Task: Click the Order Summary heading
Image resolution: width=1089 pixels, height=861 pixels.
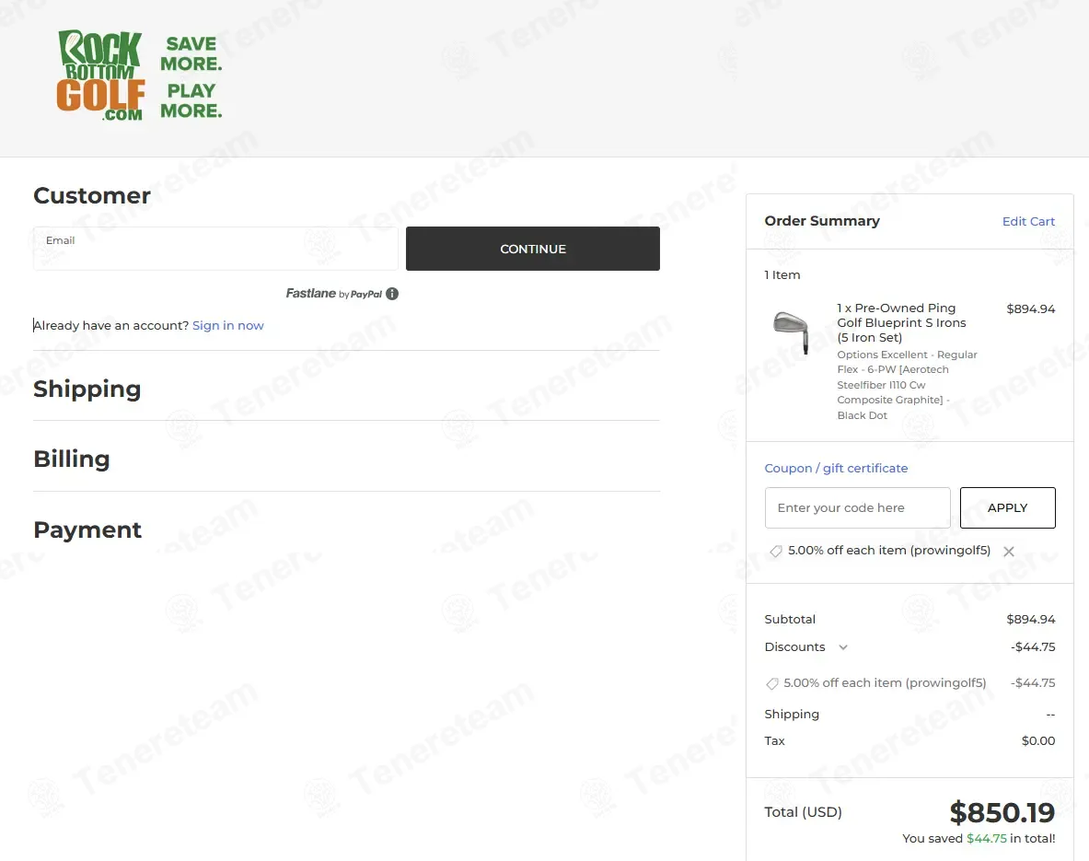Action: [x=822, y=221]
